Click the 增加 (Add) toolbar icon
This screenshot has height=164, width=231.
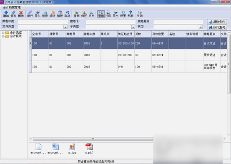tap(6, 14)
